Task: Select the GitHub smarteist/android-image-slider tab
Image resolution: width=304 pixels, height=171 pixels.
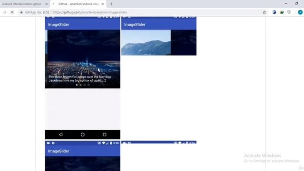Action: click(x=78, y=4)
